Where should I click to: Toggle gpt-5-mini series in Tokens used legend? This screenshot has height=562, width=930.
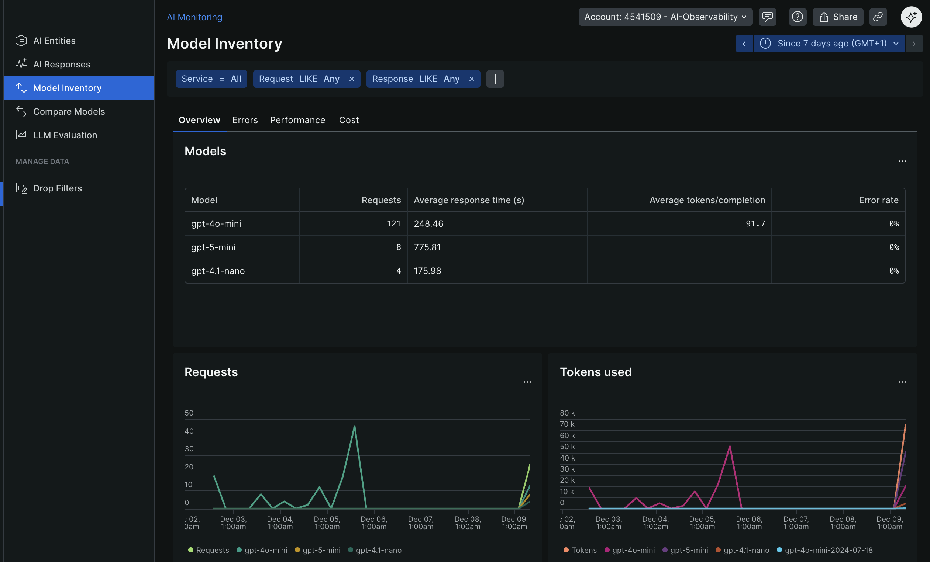(x=688, y=550)
